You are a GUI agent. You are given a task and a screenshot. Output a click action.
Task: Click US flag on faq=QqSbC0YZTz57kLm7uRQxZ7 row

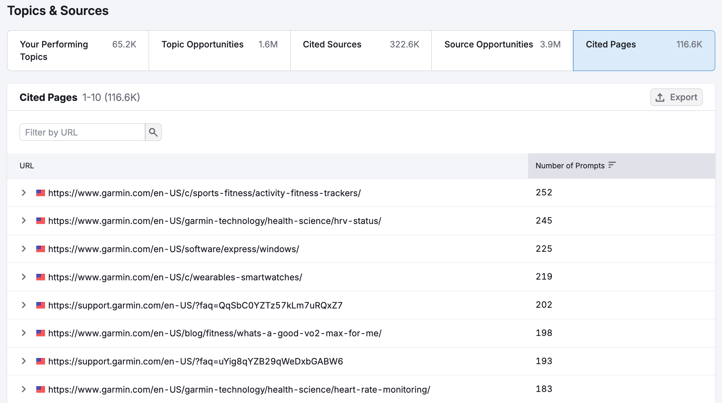coord(41,305)
